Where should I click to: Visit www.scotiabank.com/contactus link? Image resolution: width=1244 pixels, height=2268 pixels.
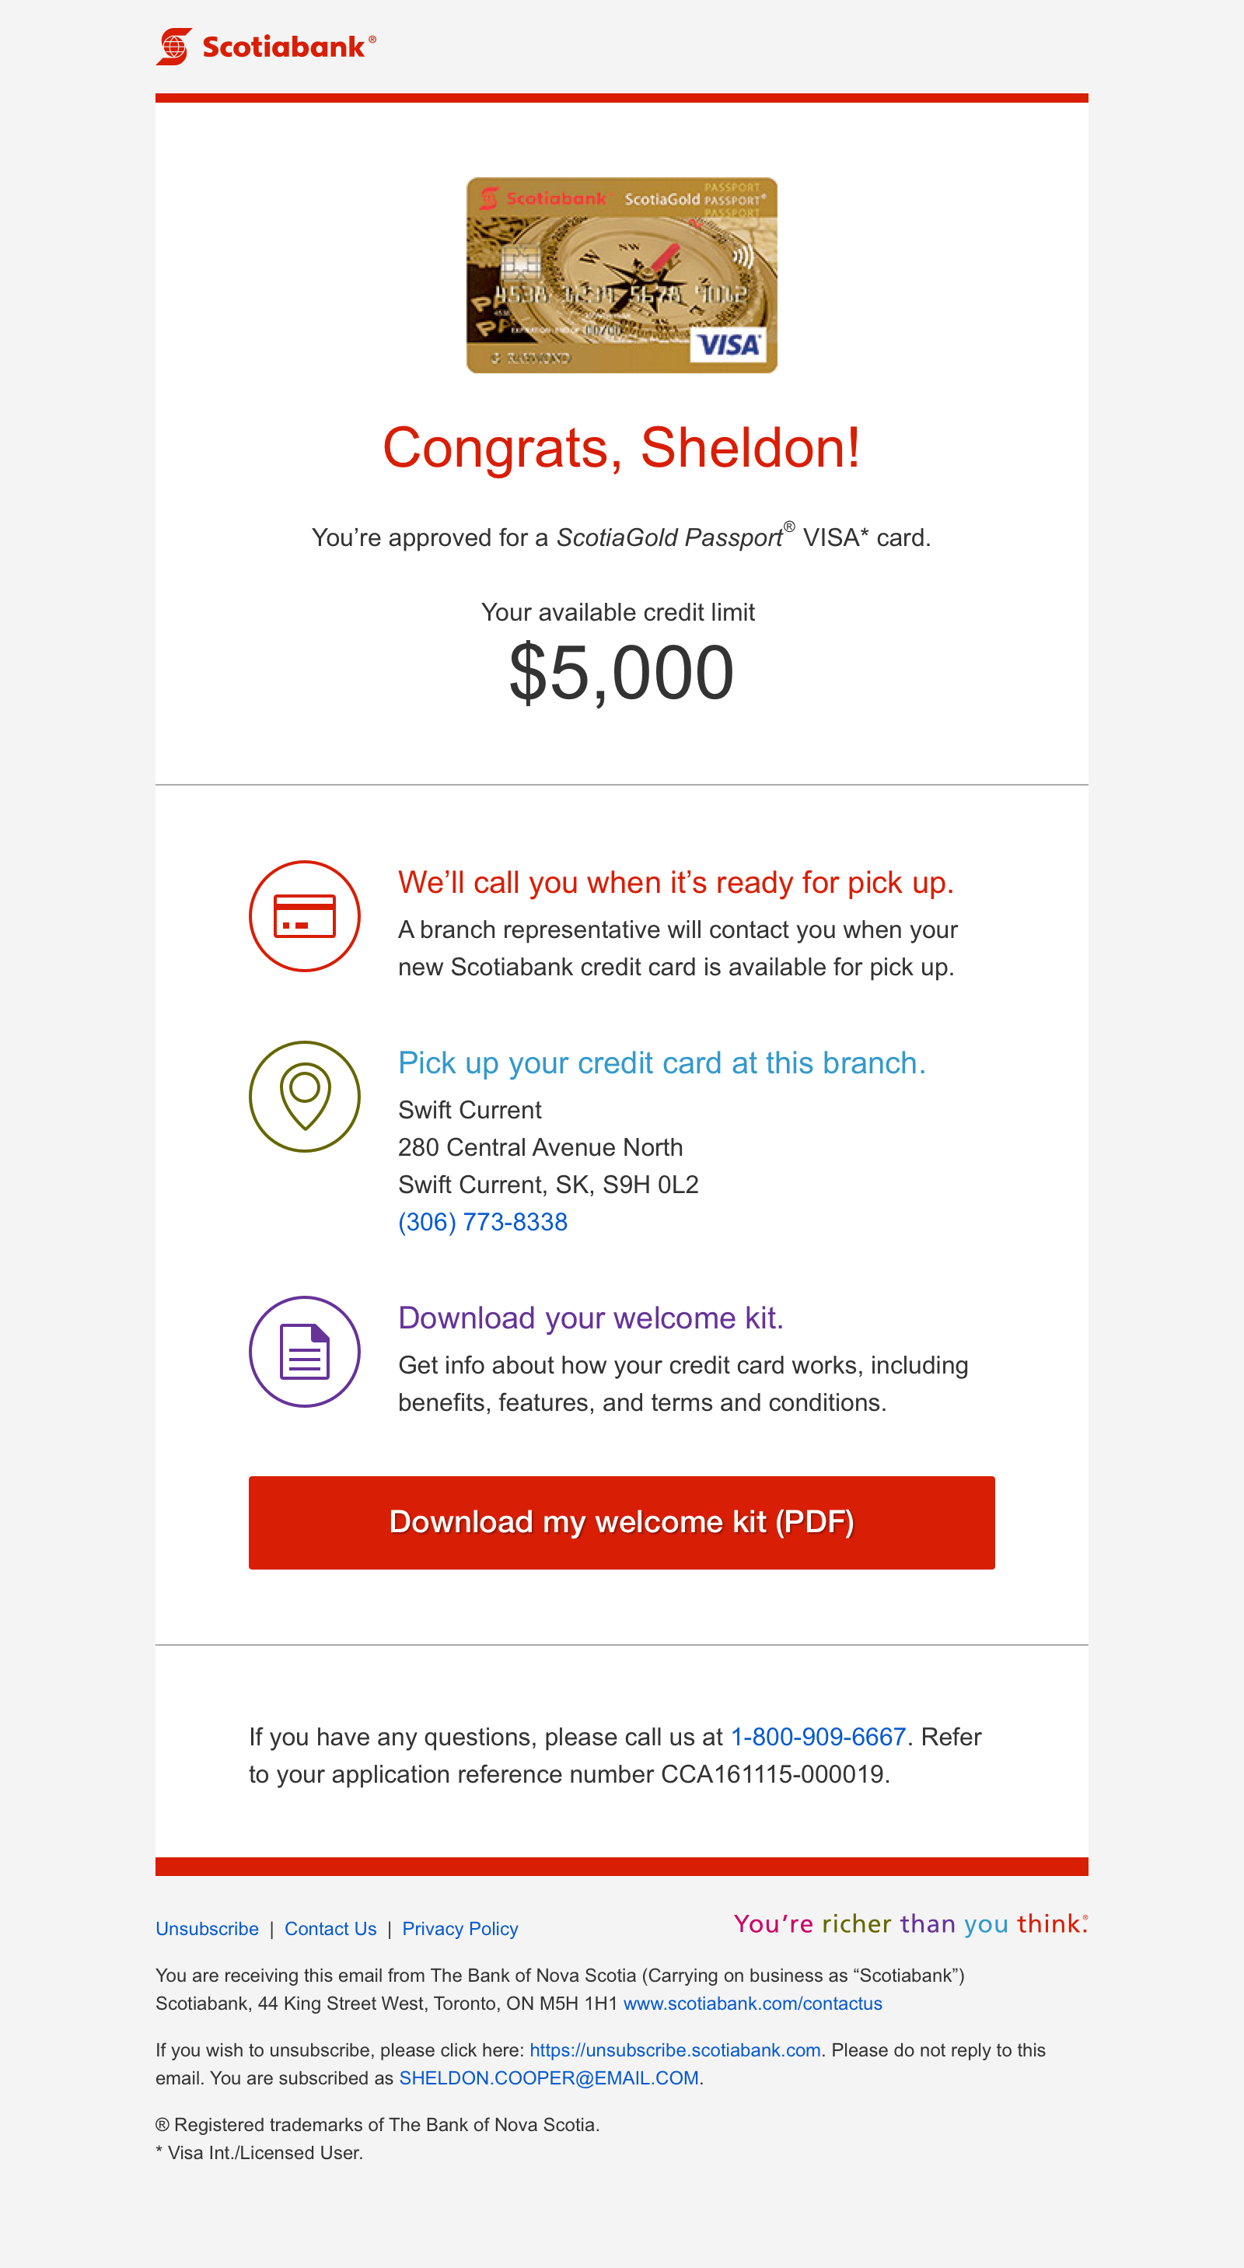[x=753, y=2003]
